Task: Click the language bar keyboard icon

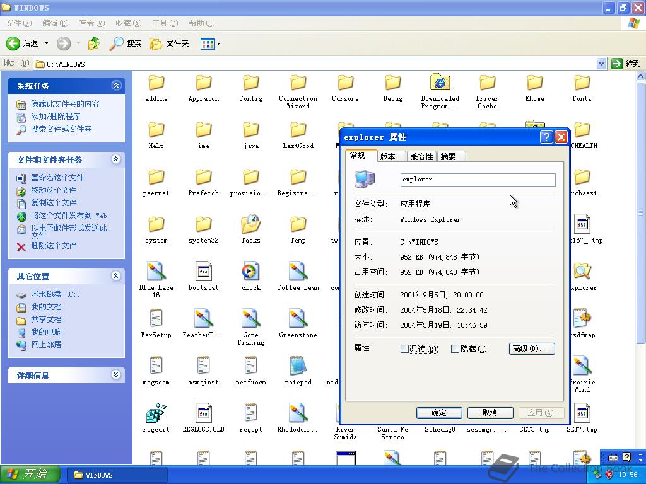Action: coord(613,457)
